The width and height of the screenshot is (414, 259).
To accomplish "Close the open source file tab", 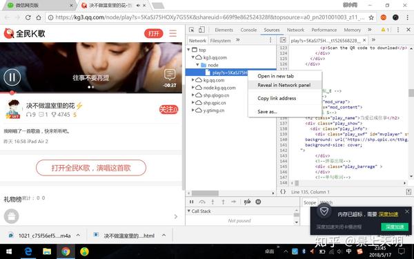I will point(364,40).
